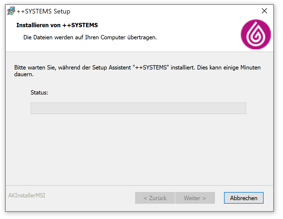The width and height of the screenshot is (283, 219).
Task: Click the bold heading Installieren von ++SYSTEMS
Action: (x=57, y=25)
